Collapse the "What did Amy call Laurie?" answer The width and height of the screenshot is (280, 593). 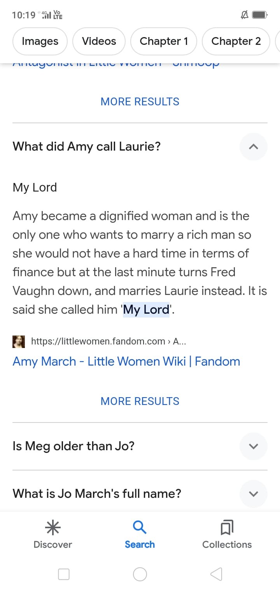click(253, 147)
